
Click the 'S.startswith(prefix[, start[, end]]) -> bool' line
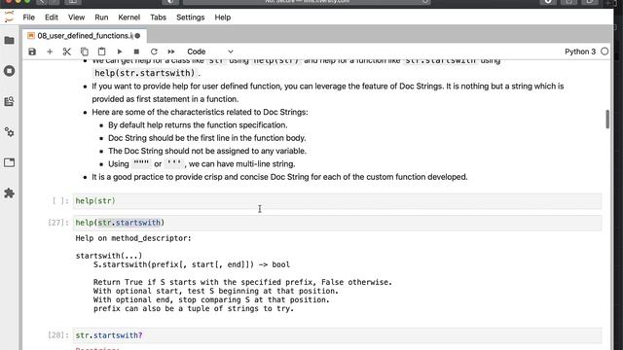(x=192, y=264)
